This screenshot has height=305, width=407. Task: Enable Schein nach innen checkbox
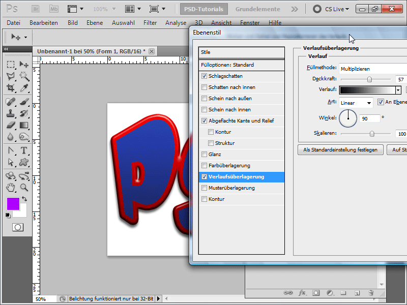pos(205,109)
